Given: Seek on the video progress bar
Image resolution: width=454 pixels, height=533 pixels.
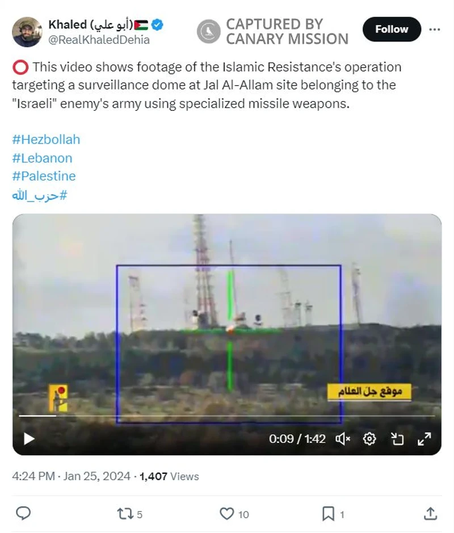Looking at the screenshot, I should pyautogui.click(x=226, y=416).
